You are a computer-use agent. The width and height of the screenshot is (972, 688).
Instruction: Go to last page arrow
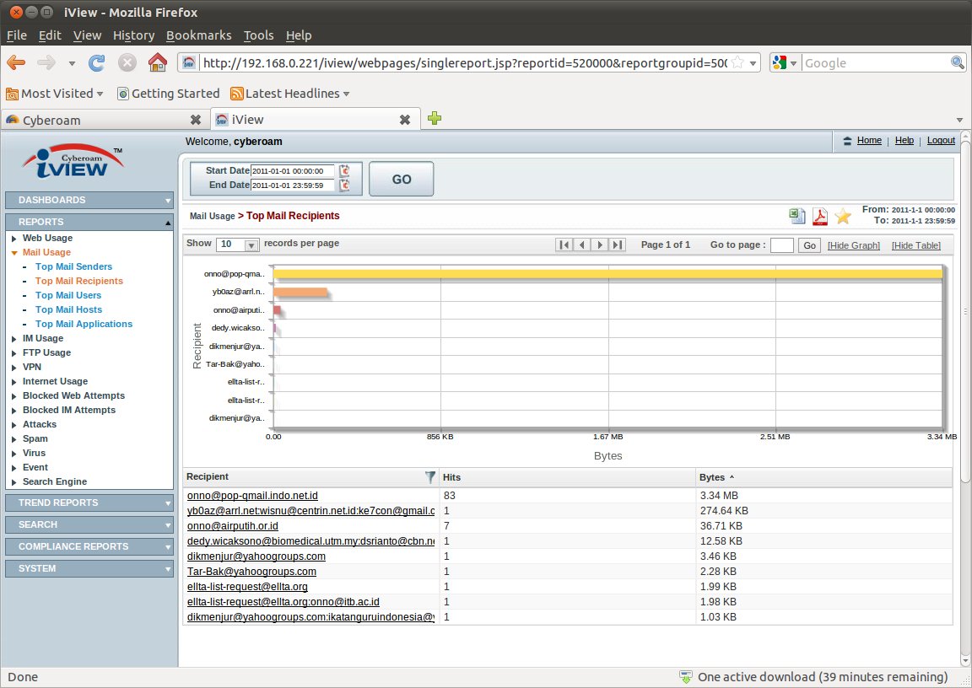point(617,245)
